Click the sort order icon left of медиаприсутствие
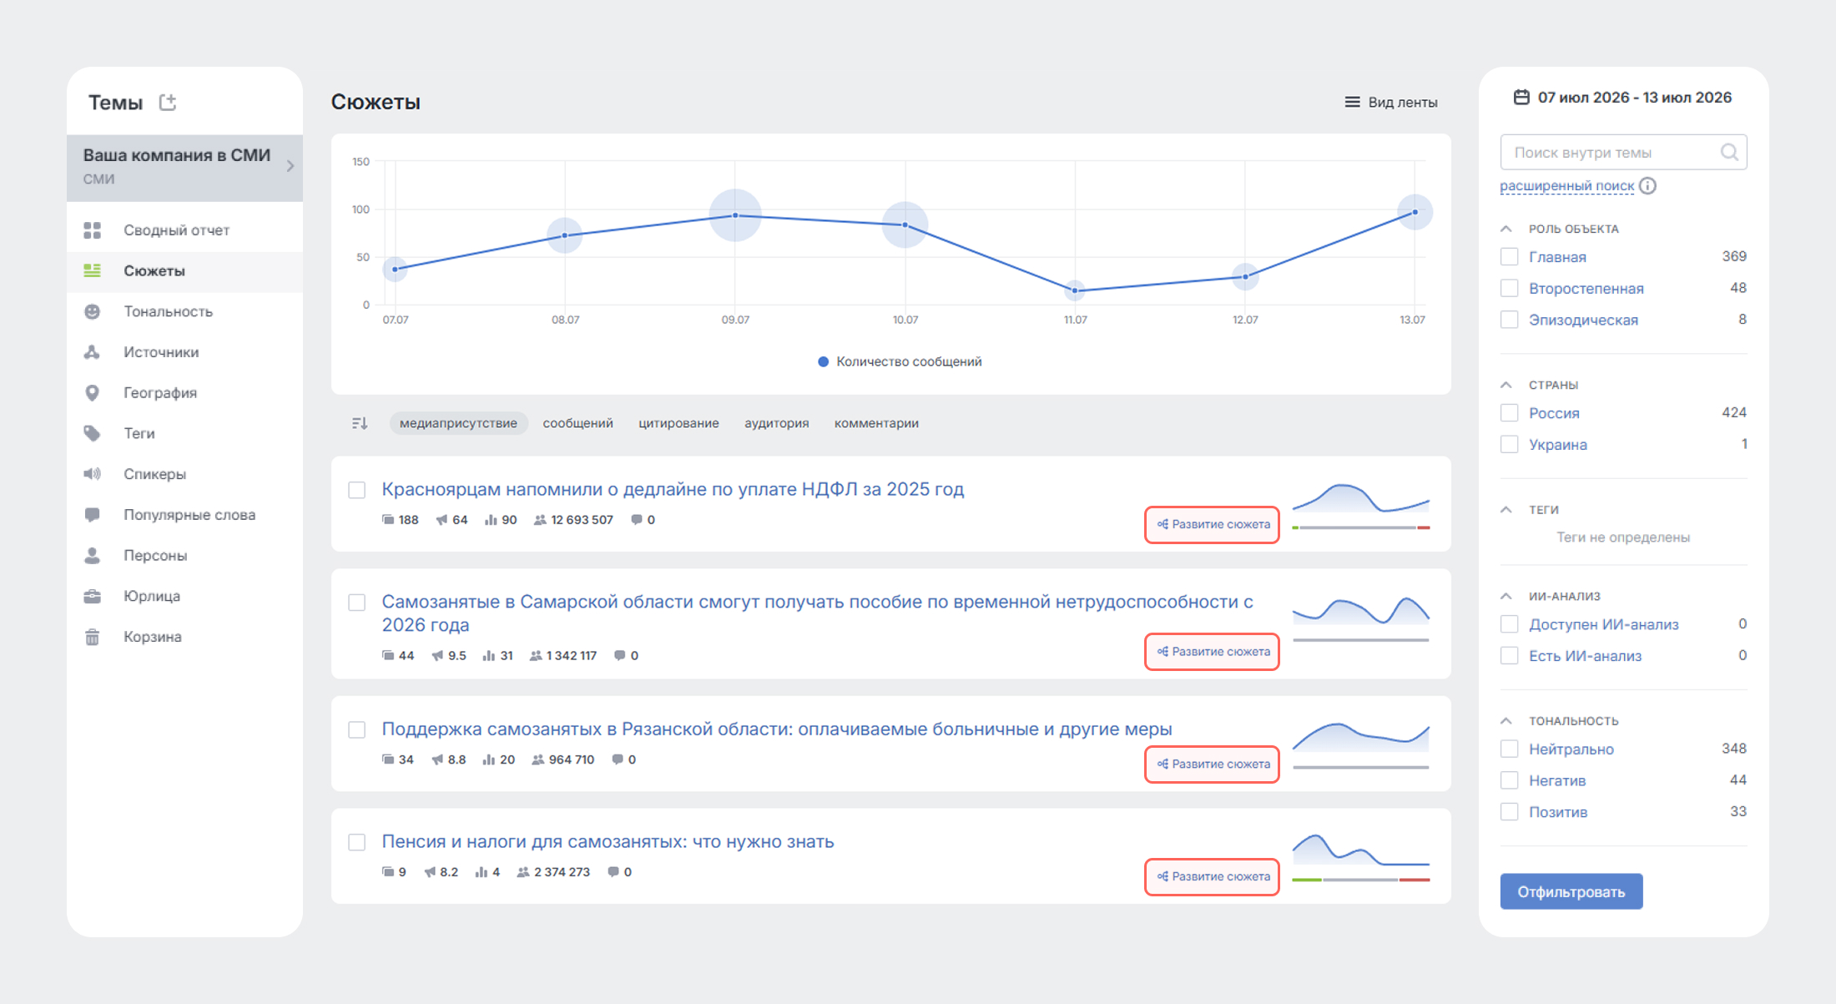The height and width of the screenshot is (1004, 1836). point(360,423)
